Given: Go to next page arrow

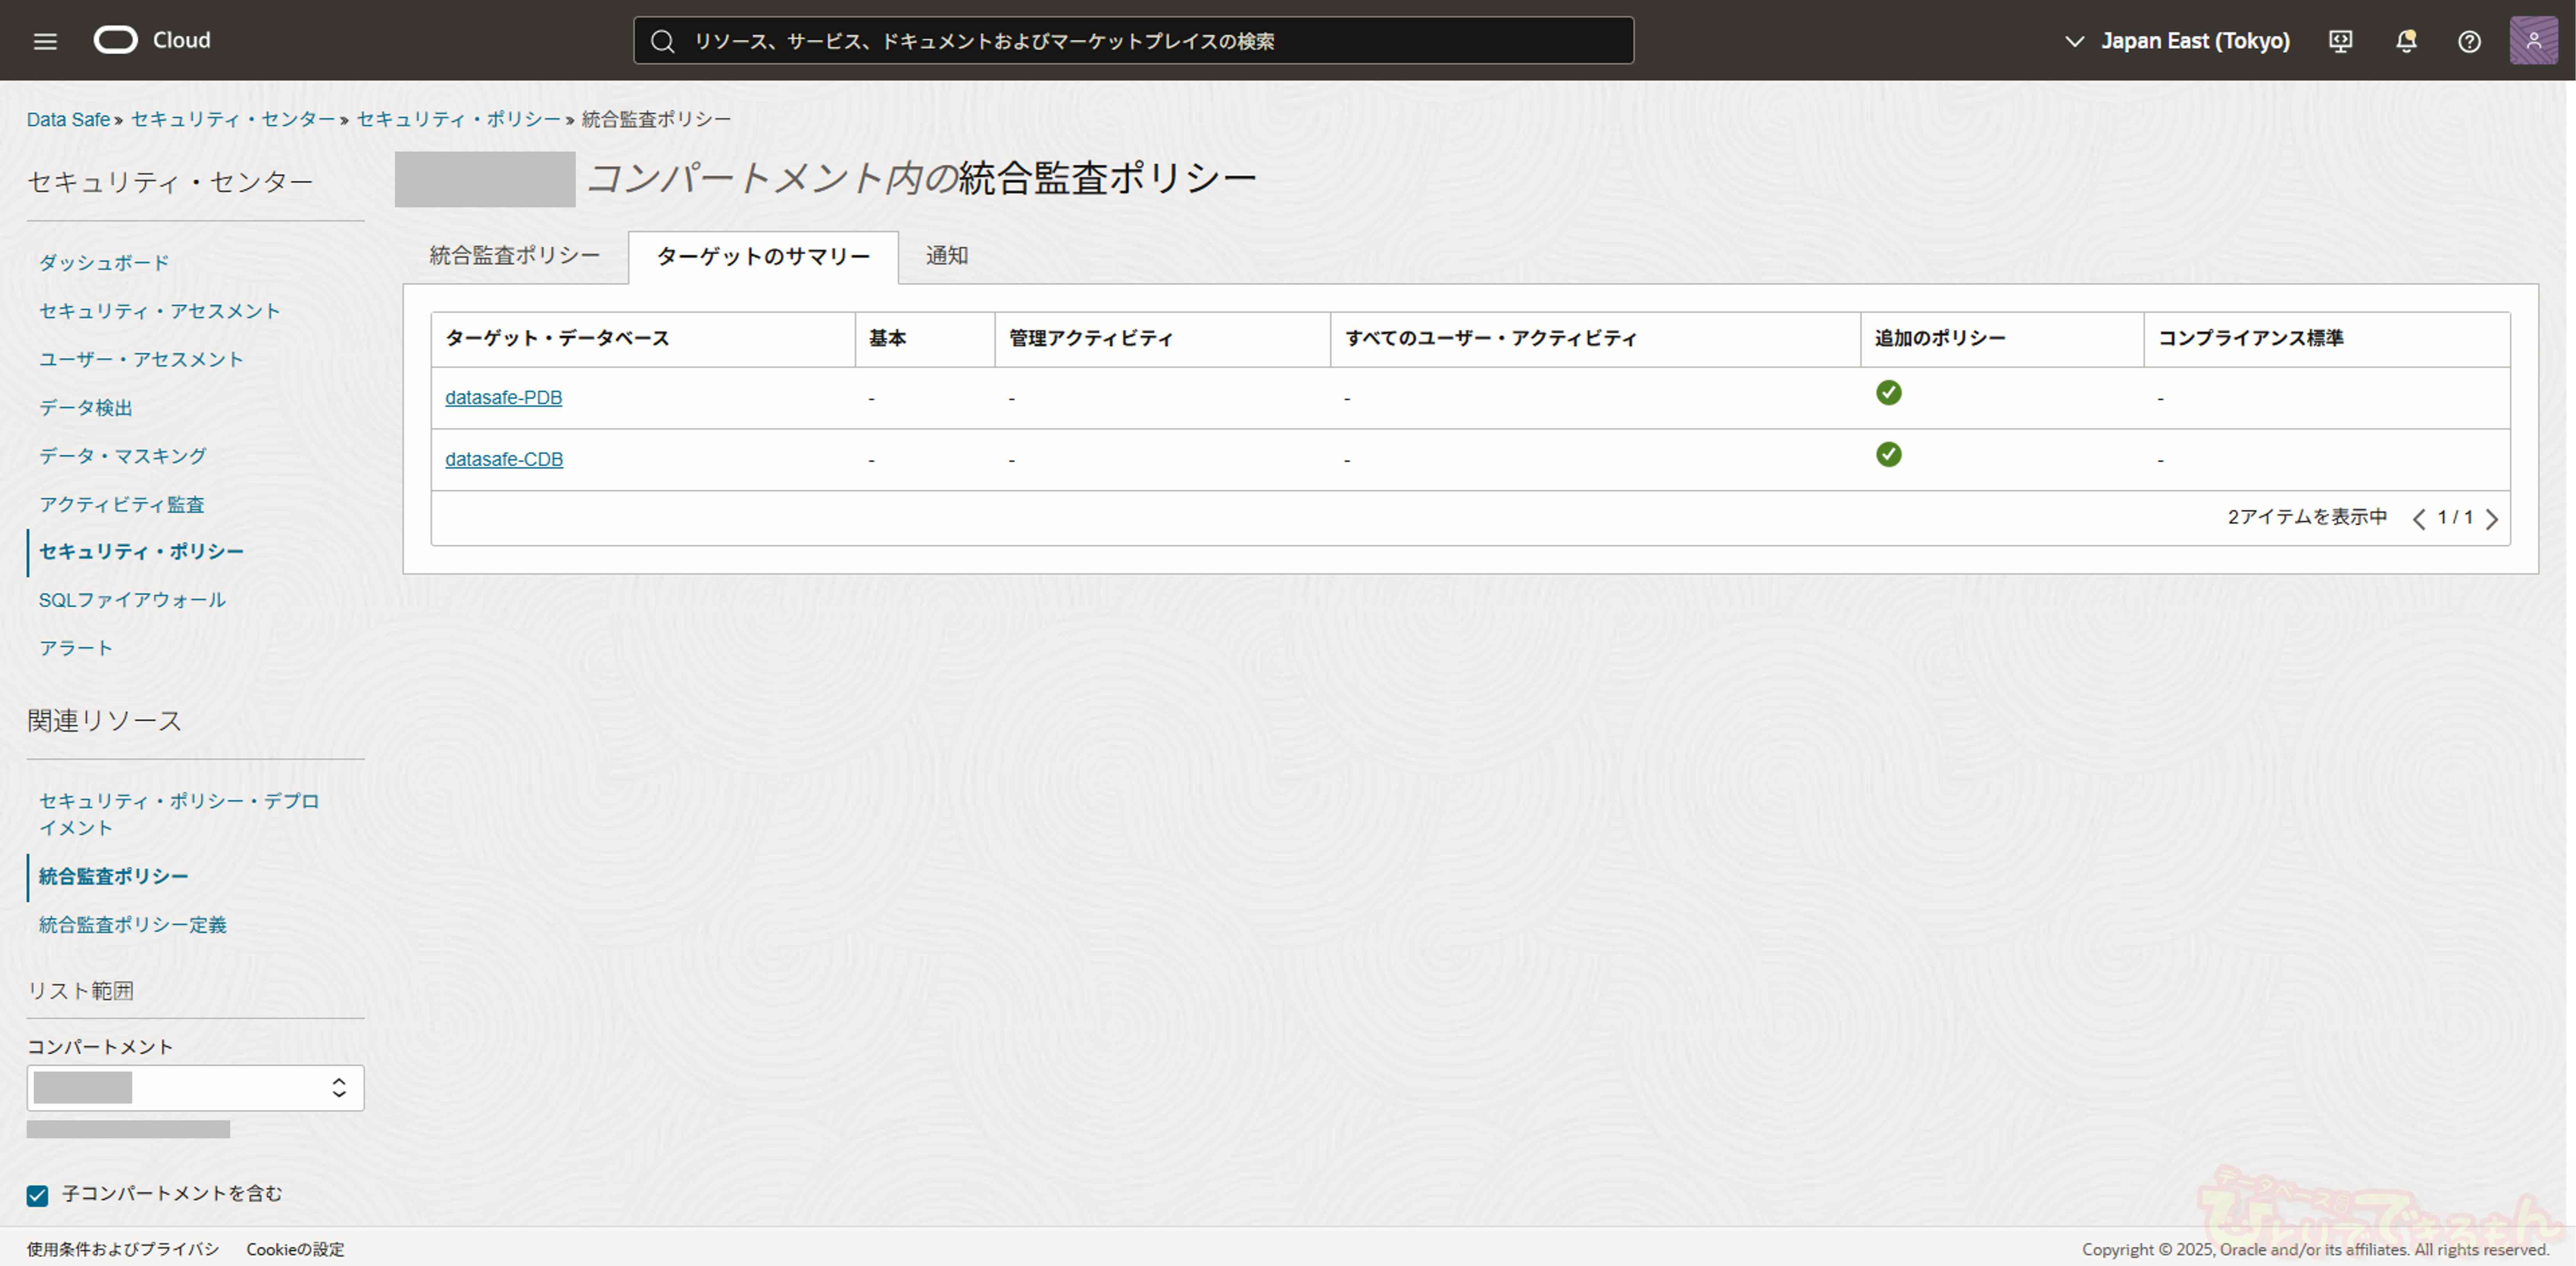Looking at the screenshot, I should 2492,519.
